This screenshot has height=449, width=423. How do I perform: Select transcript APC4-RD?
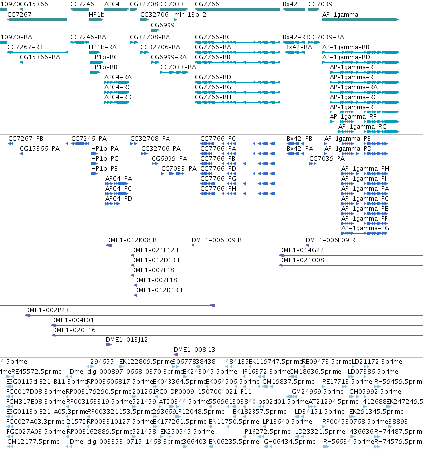point(118,97)
